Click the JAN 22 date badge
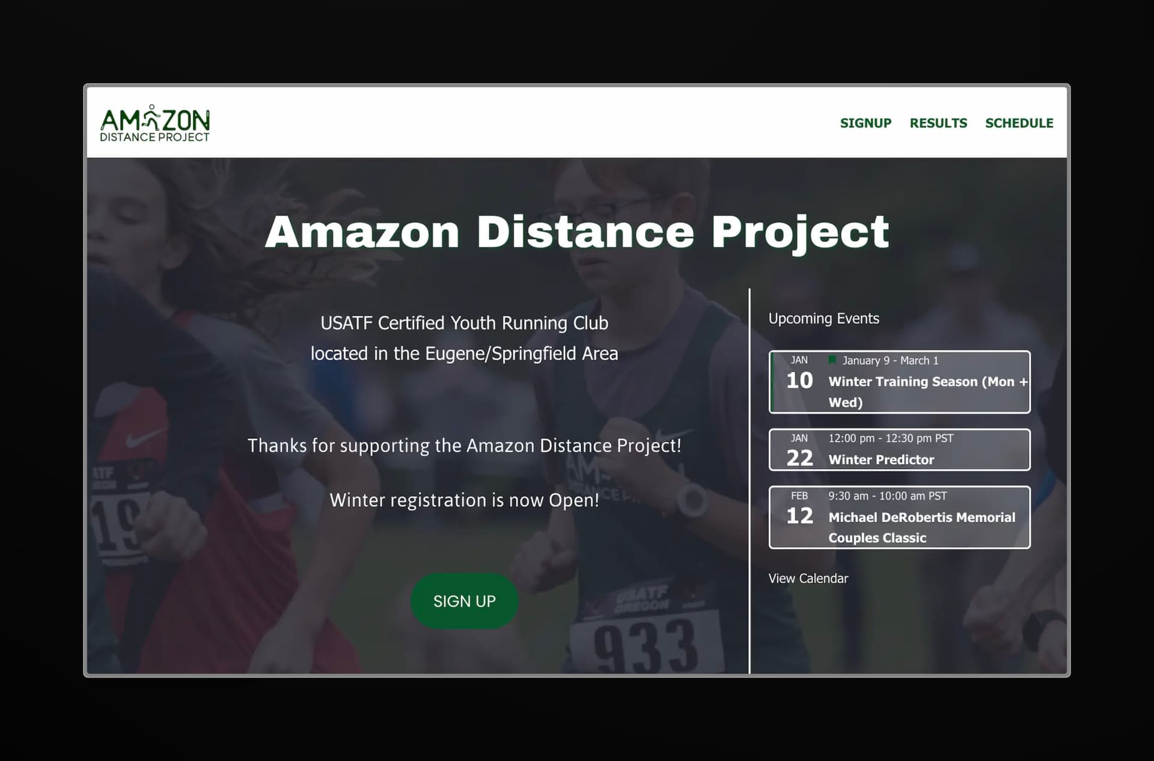This screenshot has height=761, width=1154. click(x=799, y=451)
